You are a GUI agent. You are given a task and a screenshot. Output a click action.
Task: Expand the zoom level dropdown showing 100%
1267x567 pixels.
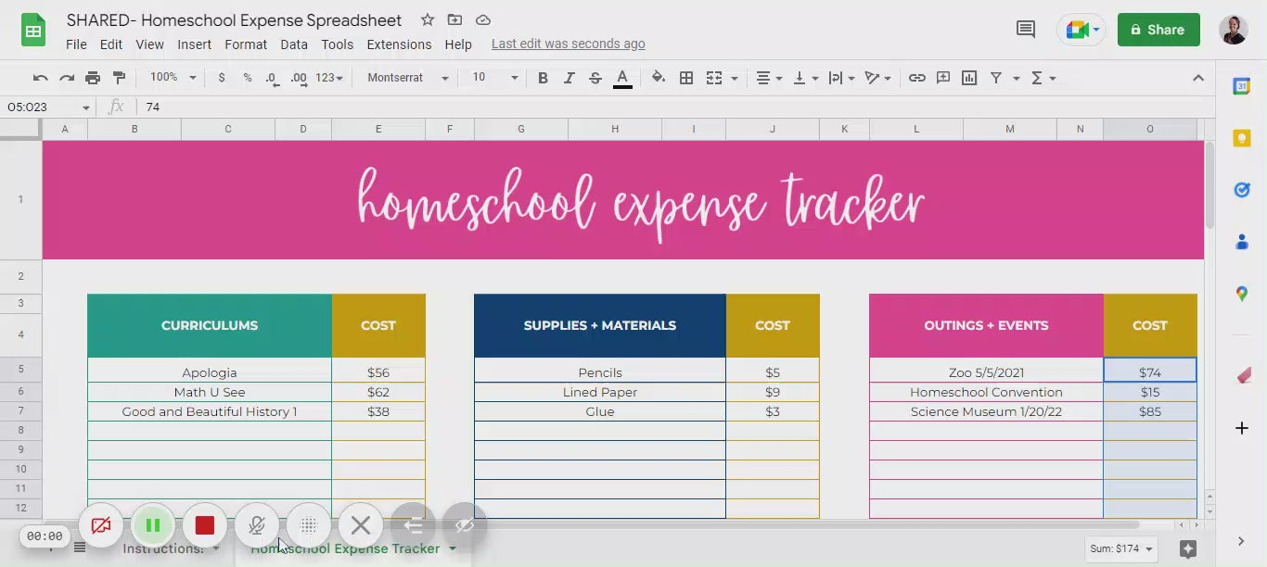pyautogui.click(x=172, y=78)
